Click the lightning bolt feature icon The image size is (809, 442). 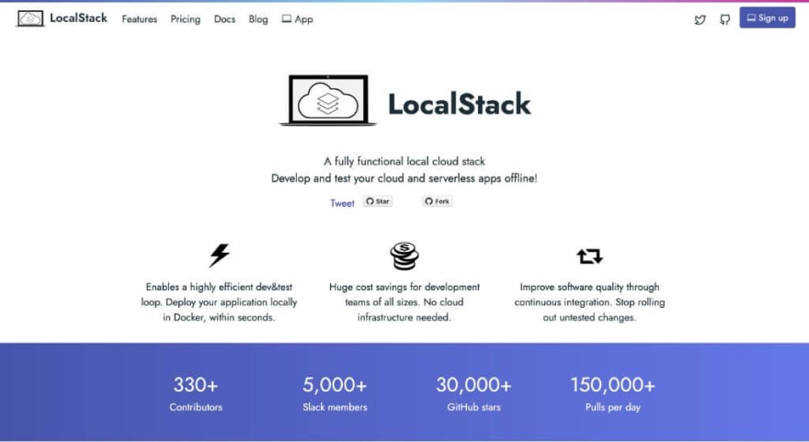[220, 255]
